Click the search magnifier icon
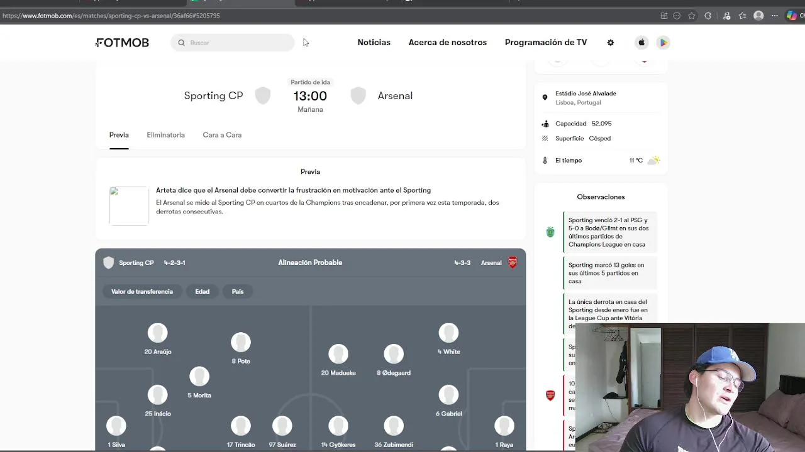Screen dimensions: 805x452 tap(181, 43)
